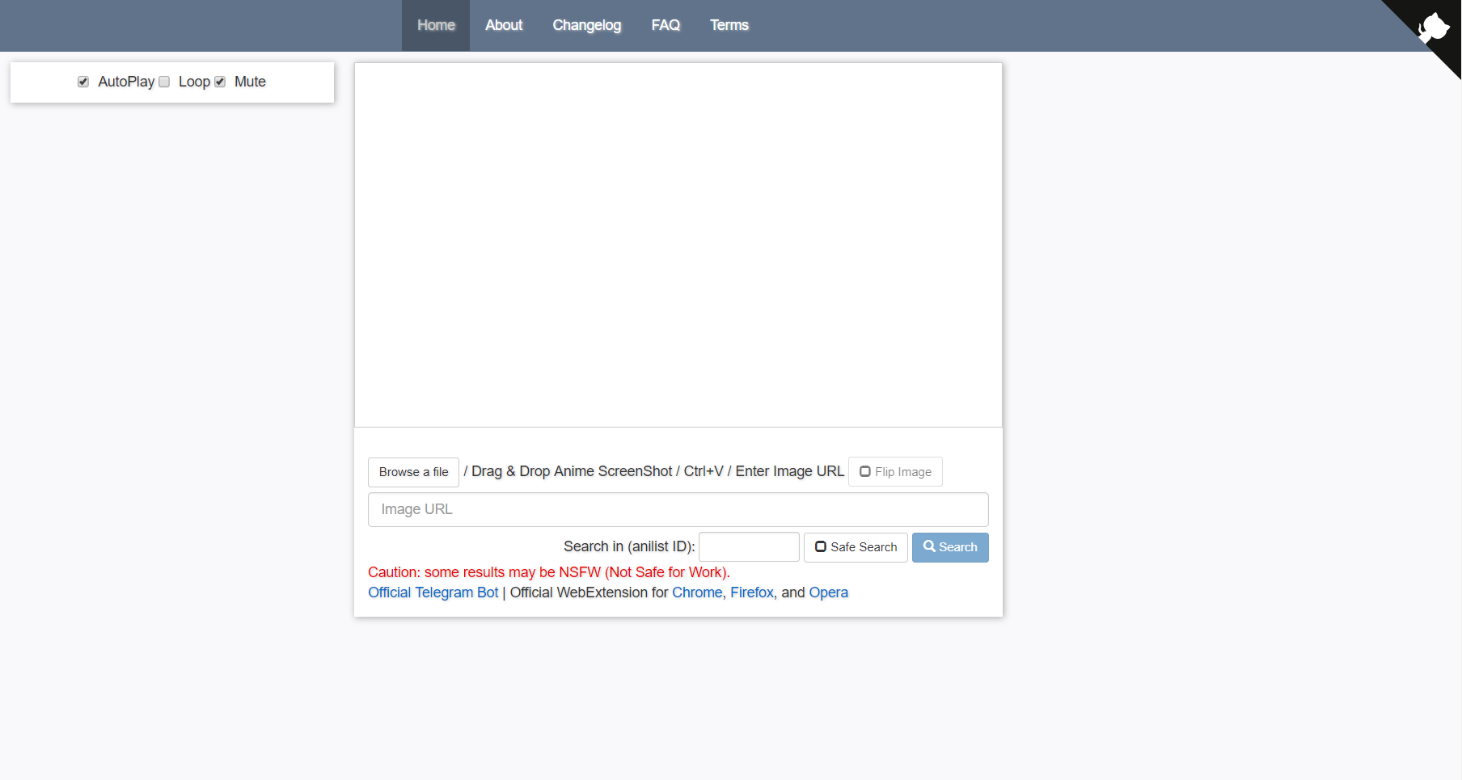Click the blank image preview area
1462x780 pixels.
(x=678, y=245)
